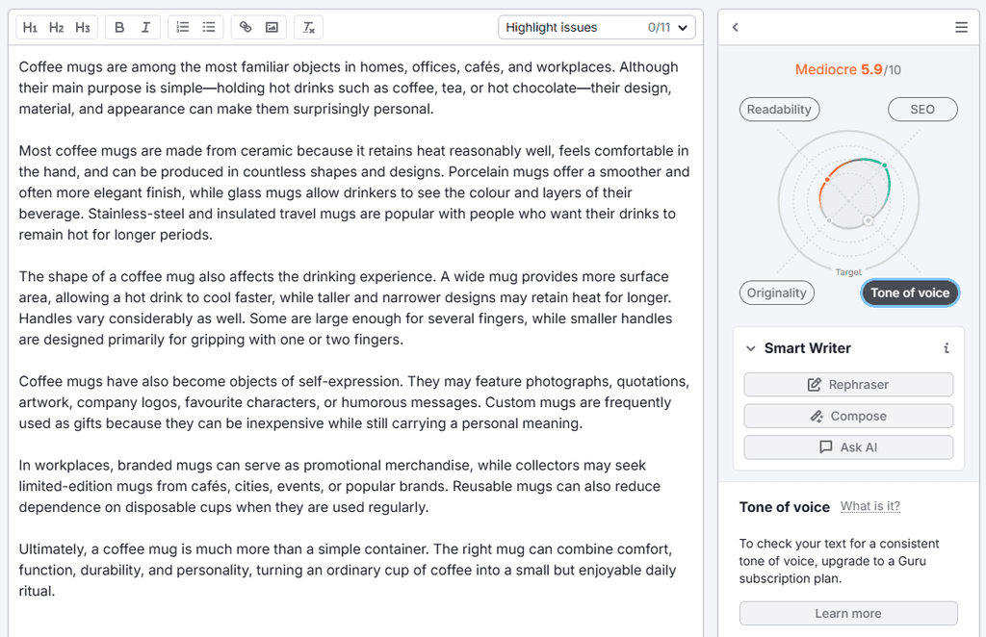Open the 'What is it?' link
The width and height of the screenshot is (986, 637).
(870, 506)
